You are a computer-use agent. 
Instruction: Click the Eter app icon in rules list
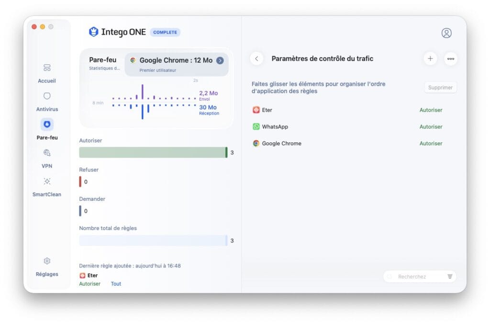[256, 110]
